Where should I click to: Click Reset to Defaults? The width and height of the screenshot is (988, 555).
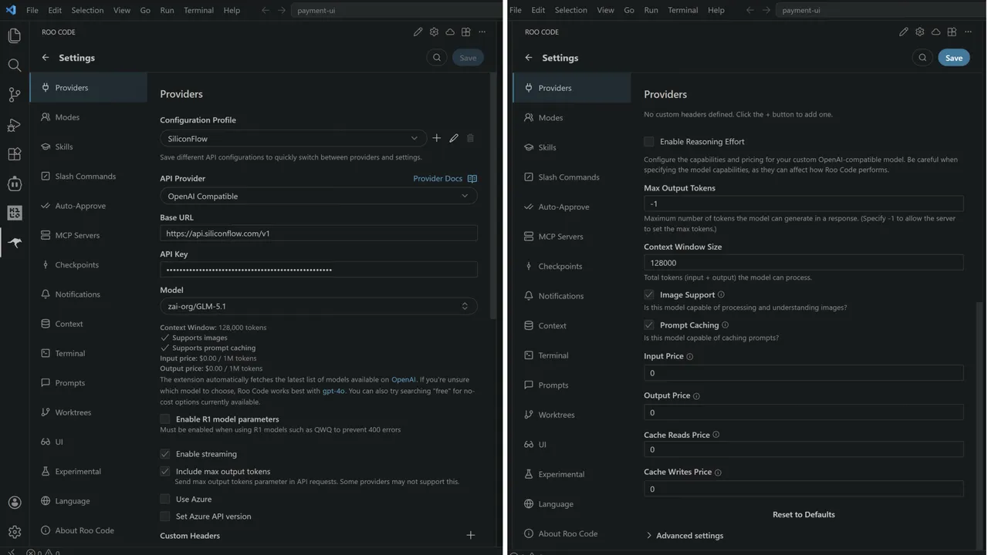pyautogui.click(x=804, y=514)
